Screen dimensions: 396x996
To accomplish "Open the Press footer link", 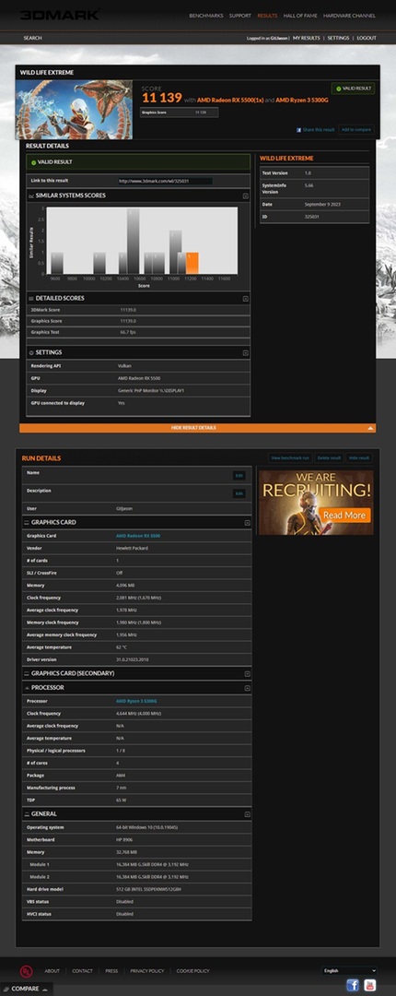I will [x=111, y=971].
